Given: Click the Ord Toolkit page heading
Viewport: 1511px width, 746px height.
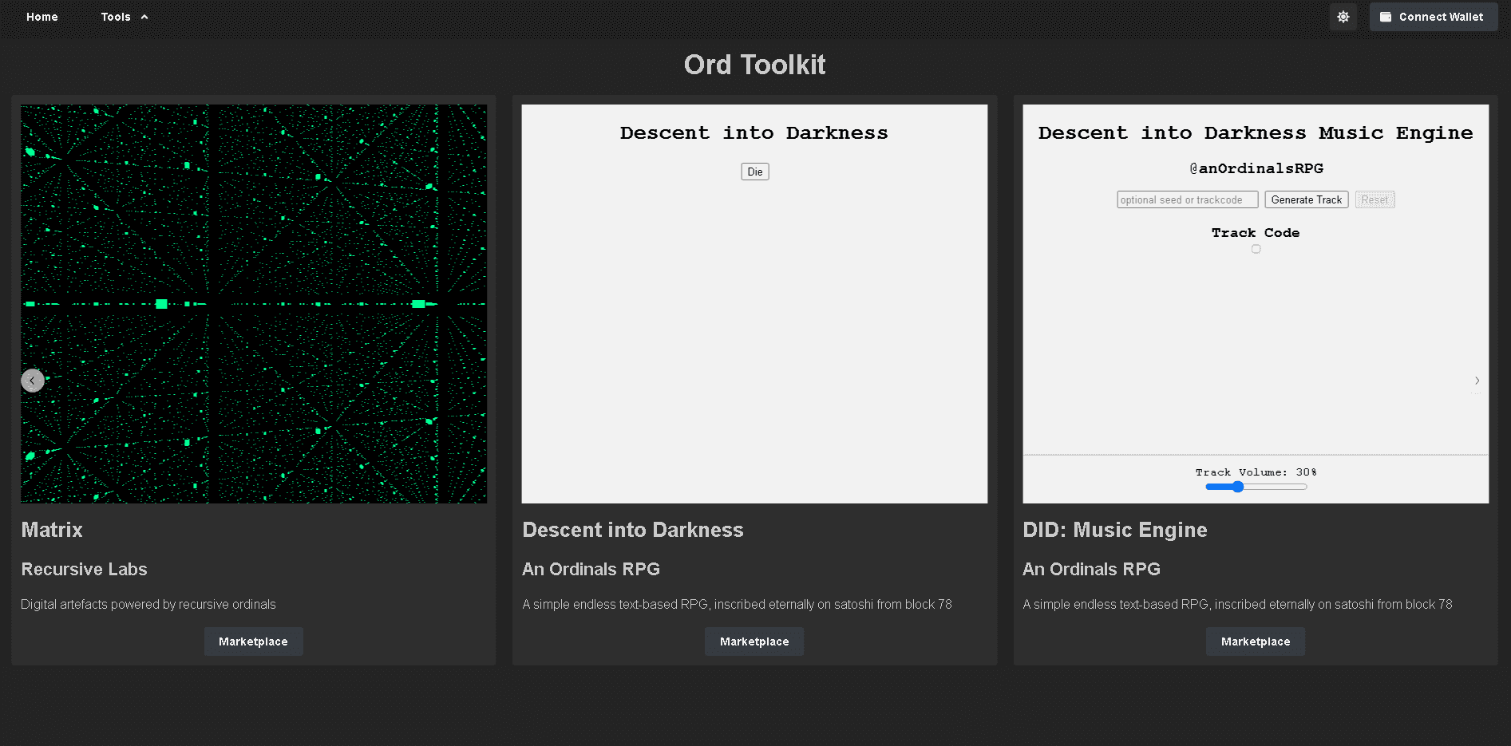Looking at the screenshot, I should tap(754, 65).
